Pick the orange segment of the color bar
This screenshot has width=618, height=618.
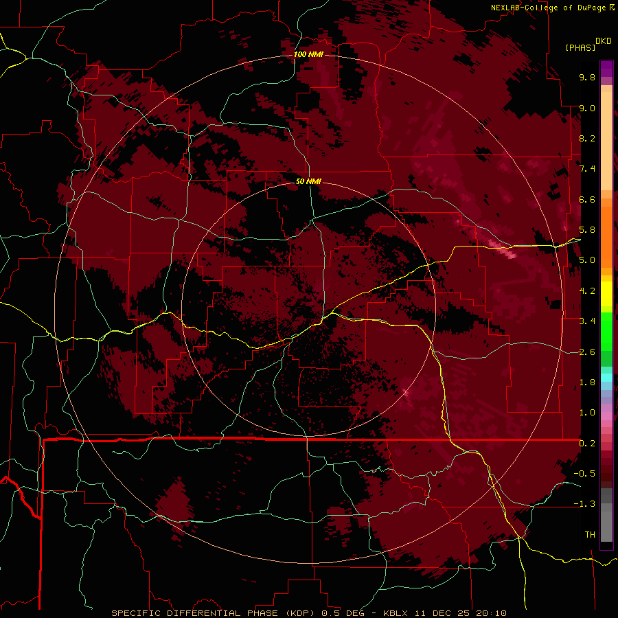coord(606,236)
